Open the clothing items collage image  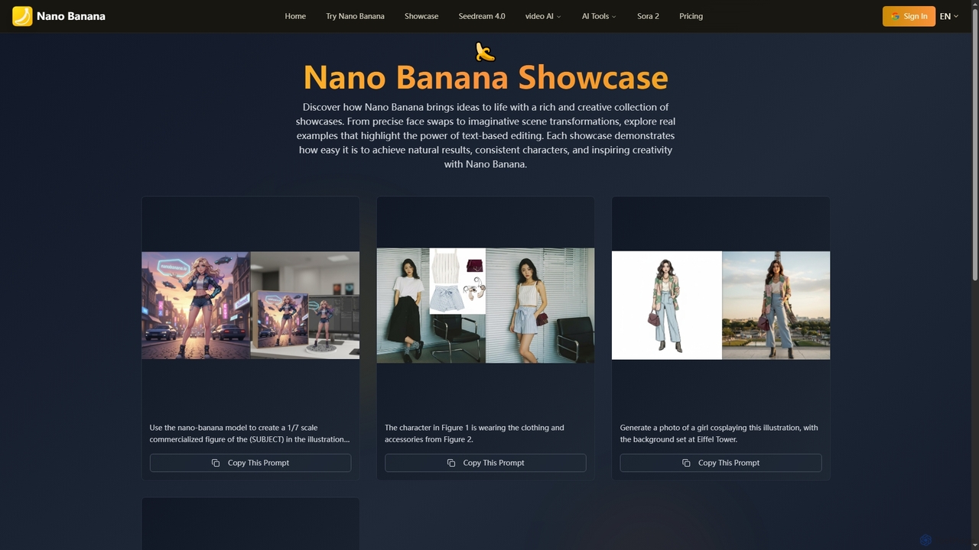[457, 281]
